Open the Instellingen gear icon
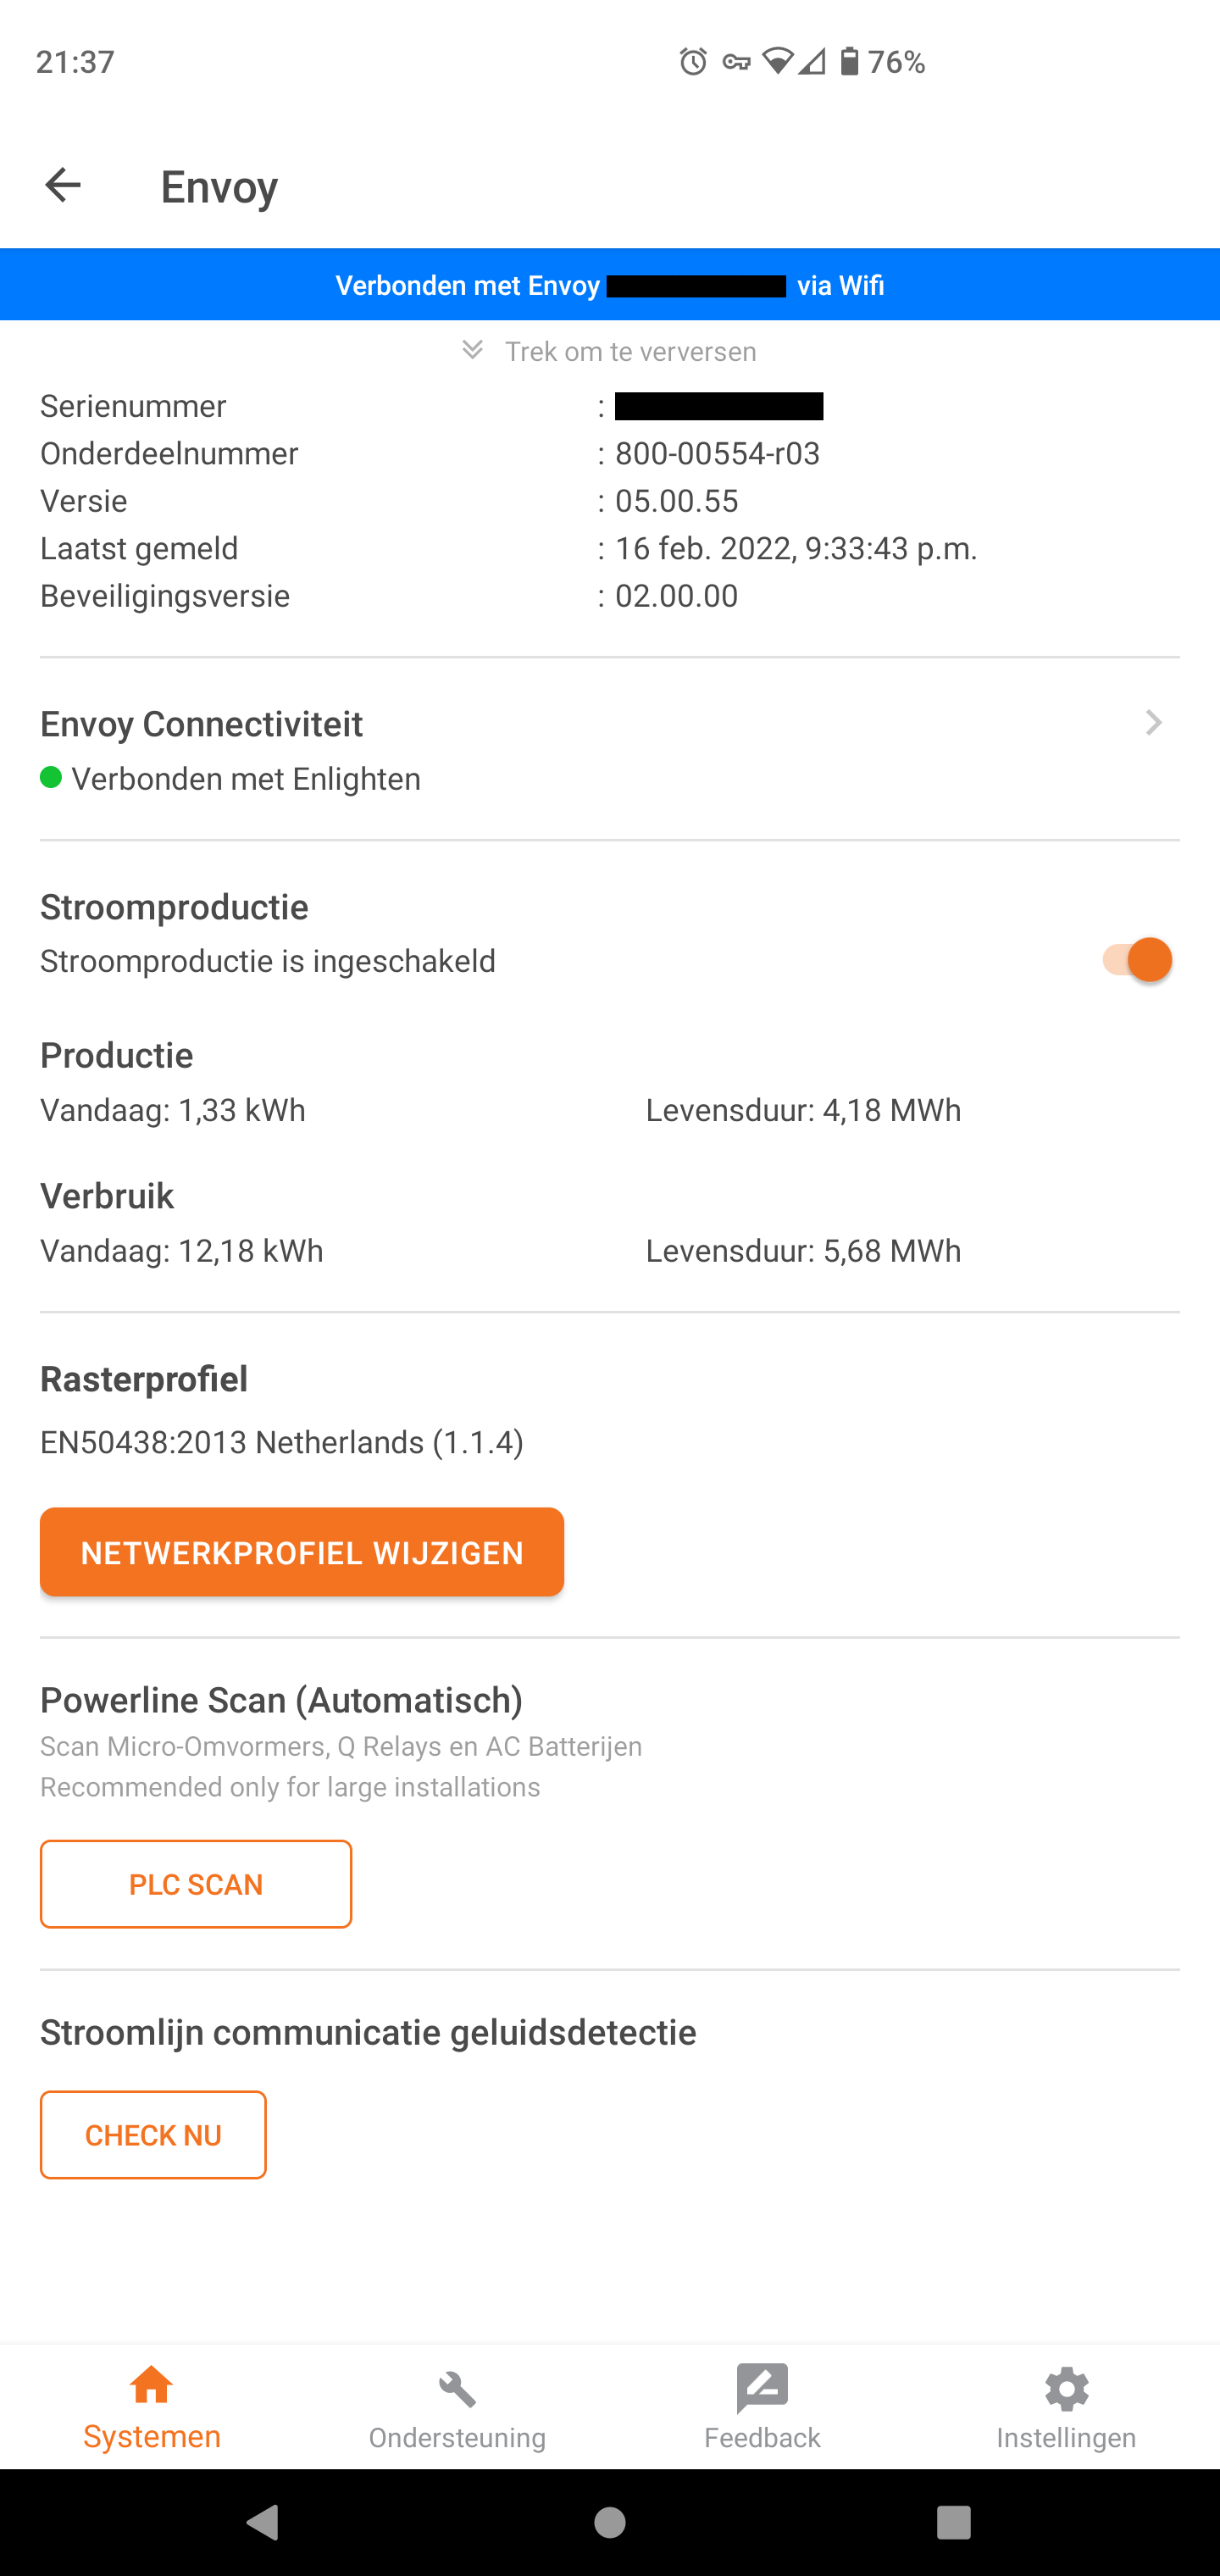 [1066, 2389]
